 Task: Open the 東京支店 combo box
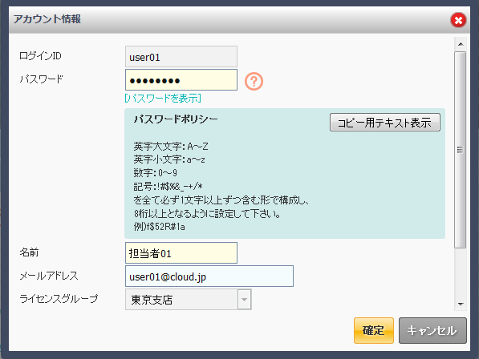point(189,300)
